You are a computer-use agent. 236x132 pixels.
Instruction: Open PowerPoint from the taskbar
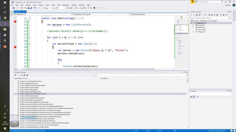tap(5, 47)
